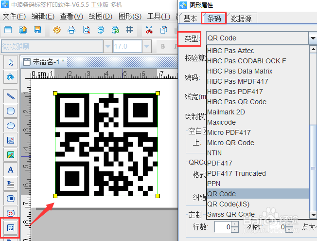Choose HIBC Pas Aztec from list
This screenshot has height=241, width=317.
coord(258,51)
